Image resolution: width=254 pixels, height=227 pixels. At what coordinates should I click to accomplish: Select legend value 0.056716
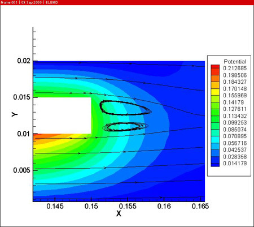(x=235, y=143)
